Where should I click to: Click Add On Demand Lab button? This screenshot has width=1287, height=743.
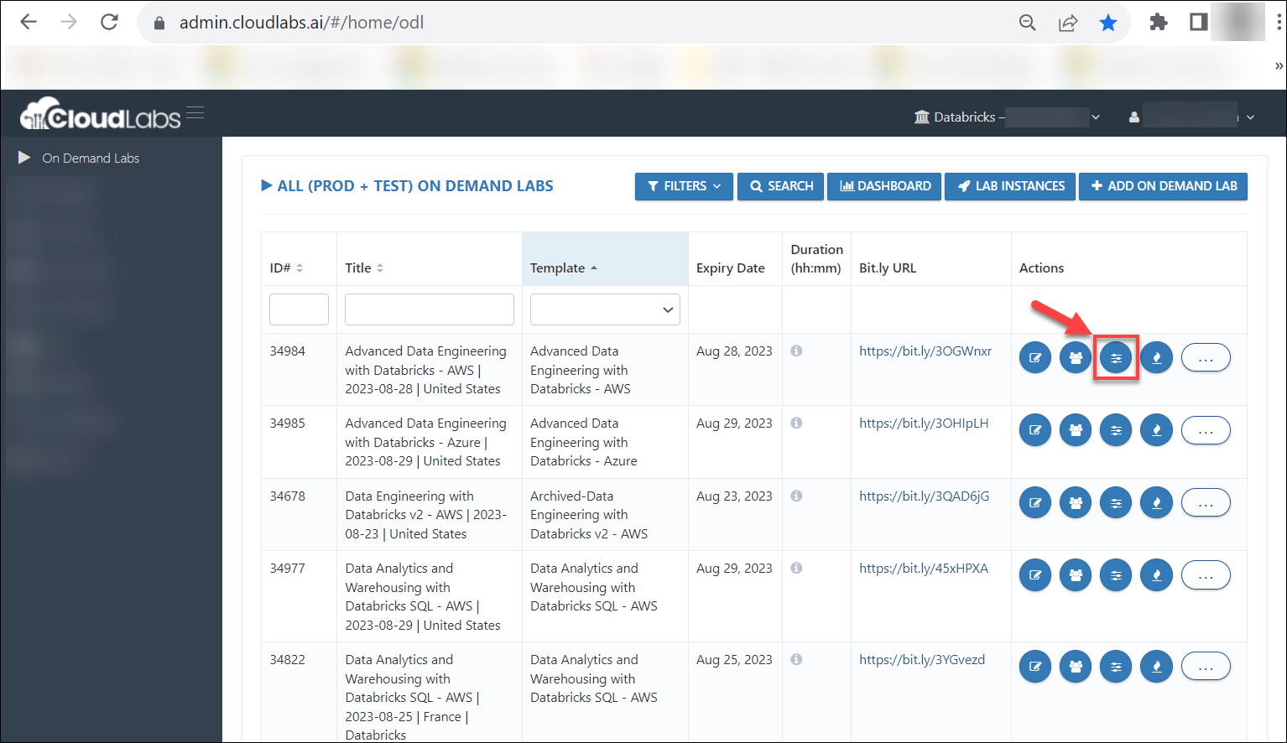tap(1163, 186)
